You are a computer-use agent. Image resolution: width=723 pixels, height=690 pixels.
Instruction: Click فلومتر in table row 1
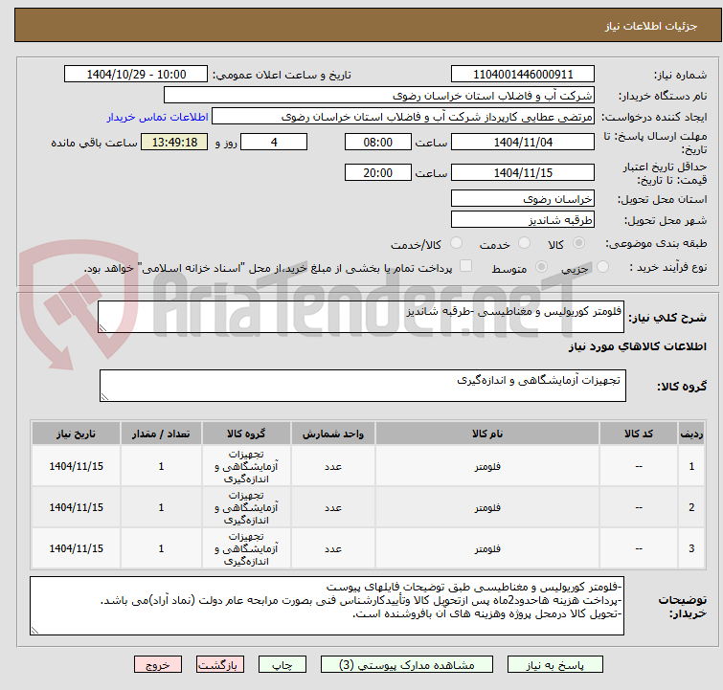[x=487, y=466]
